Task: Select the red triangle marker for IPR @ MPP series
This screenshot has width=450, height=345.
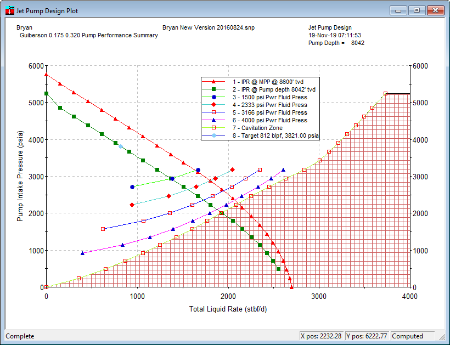Action: tap(213, 81)
